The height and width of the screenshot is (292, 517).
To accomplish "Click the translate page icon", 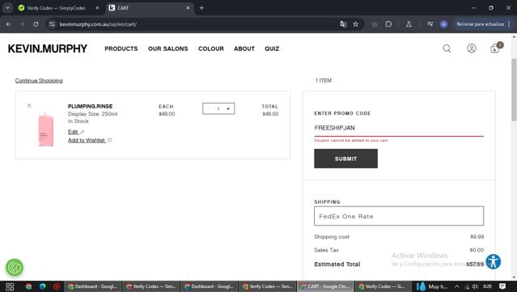I will click(343, 24).
